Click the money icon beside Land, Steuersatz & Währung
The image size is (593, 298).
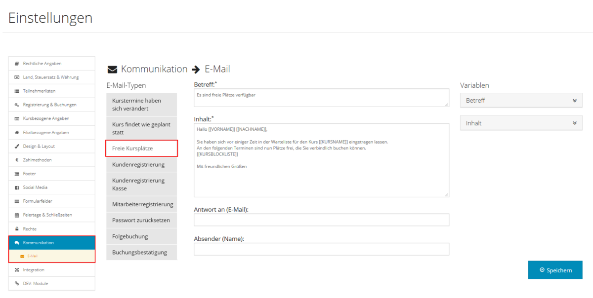click(x=17, y=77)
